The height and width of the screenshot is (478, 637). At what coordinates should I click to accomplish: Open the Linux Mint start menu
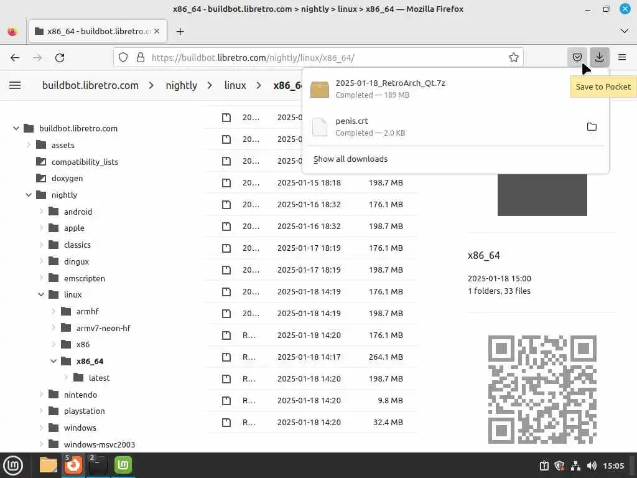click(14, 466)
